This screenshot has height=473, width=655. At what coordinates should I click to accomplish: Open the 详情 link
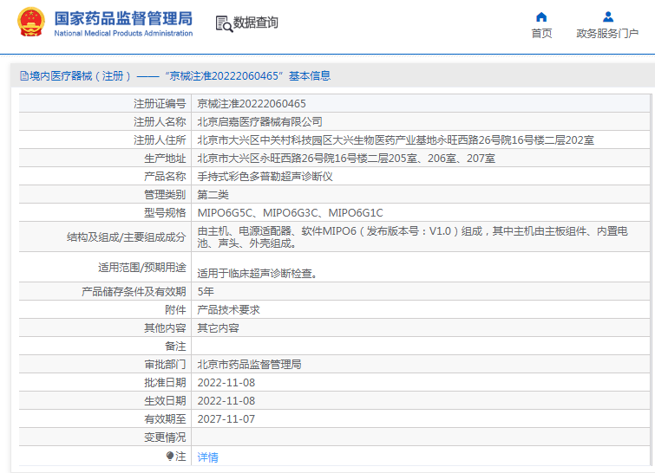207,457
